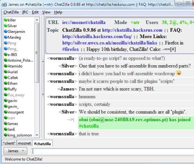Screen dimensions: 194x164
Task: Click the tongue-out smiley emoticon in chat
Action: click(x=178, y=73)
